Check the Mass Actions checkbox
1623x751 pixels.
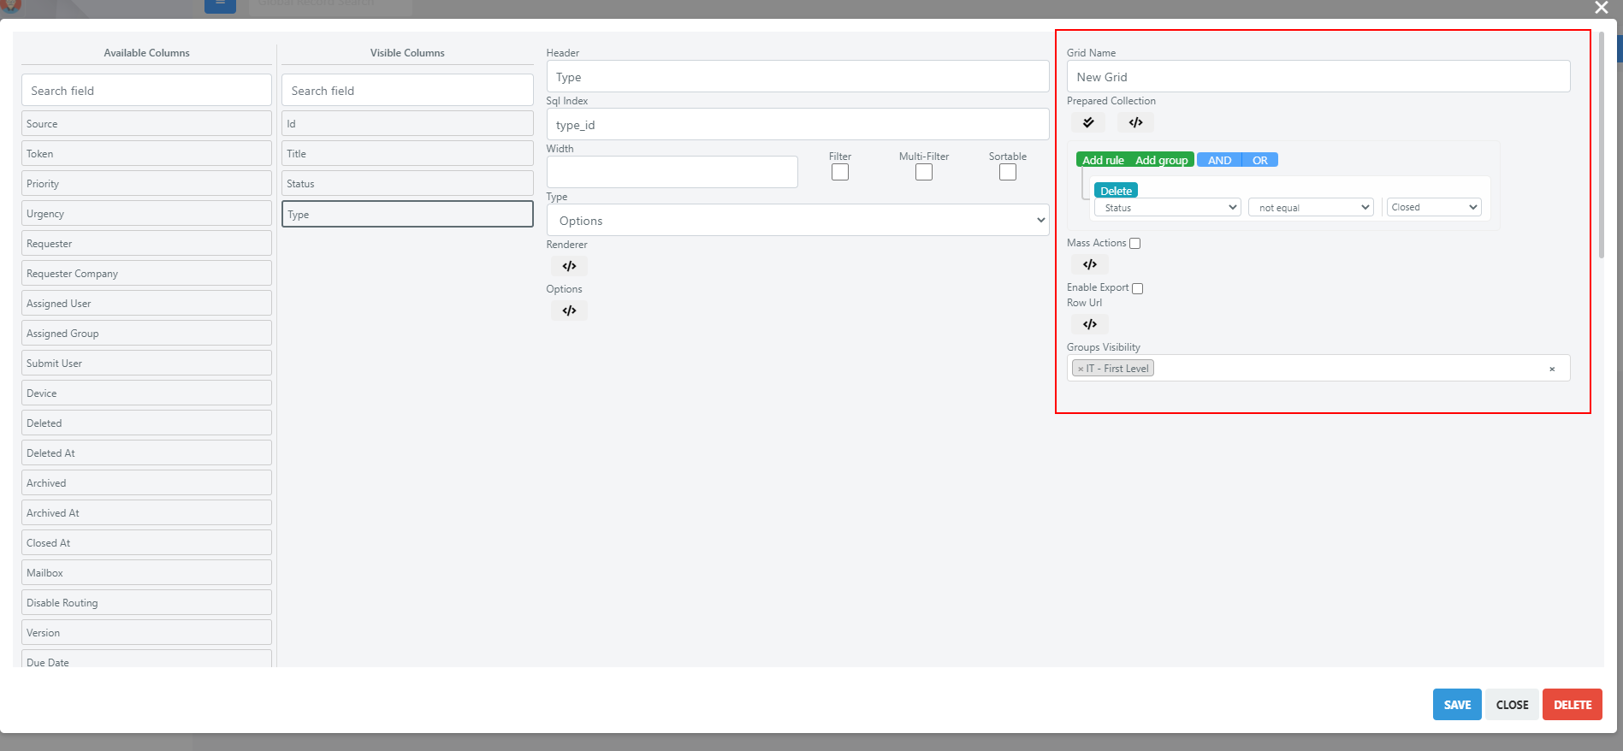click(1135, 244)
